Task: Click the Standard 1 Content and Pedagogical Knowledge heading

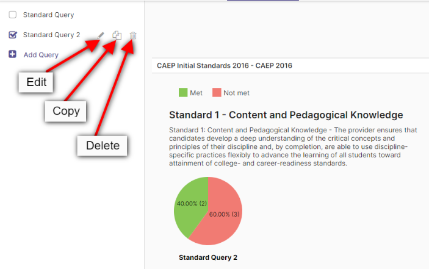Action: [x=286, y=115]
